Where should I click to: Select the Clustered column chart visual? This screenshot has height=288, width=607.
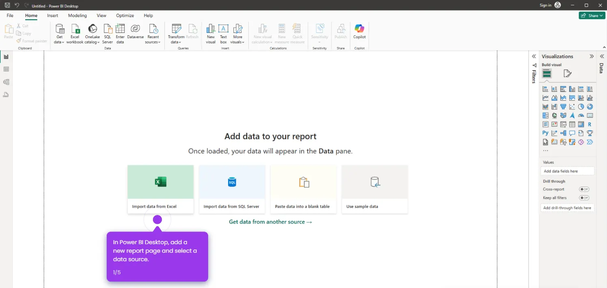(572, 89)
